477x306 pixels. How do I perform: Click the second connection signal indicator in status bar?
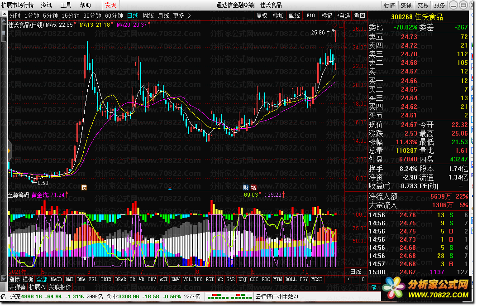point(242,296)
